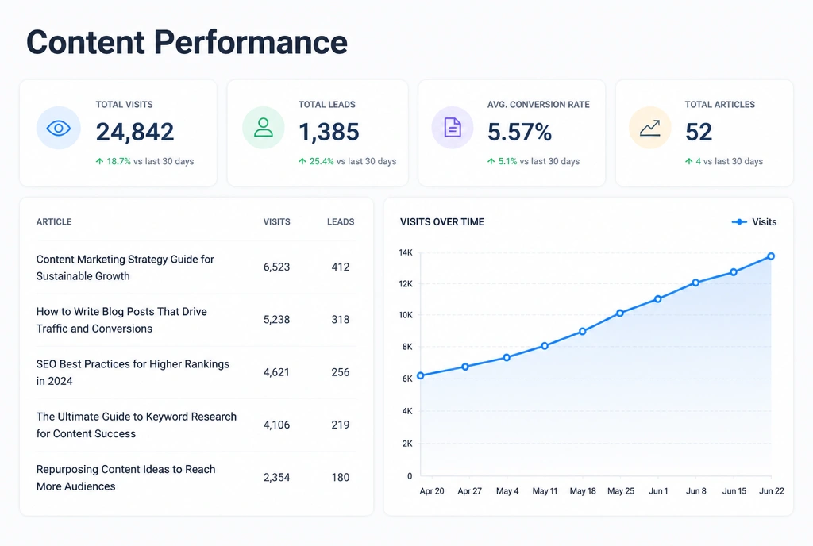Open Repurposing Content Ideas article

tap(125, 478)
